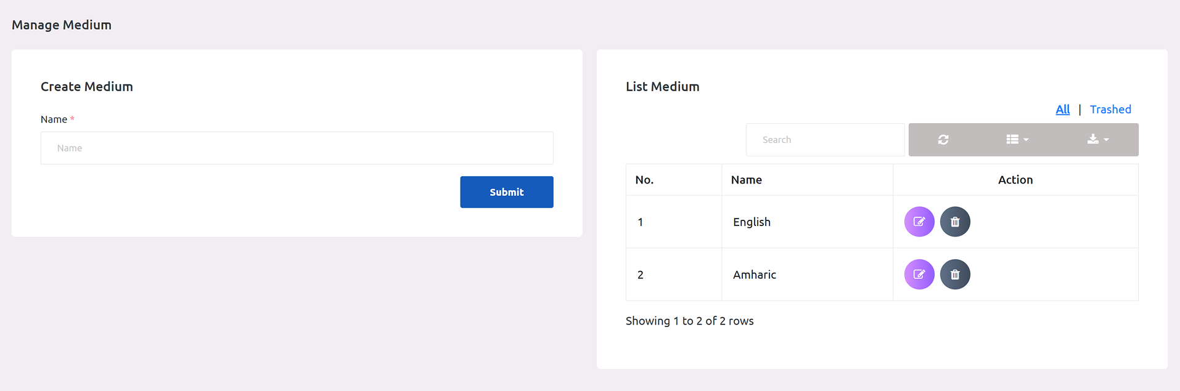Show the All mediums list
This screenshot has height=391, width=1180.
[1062, 110]
